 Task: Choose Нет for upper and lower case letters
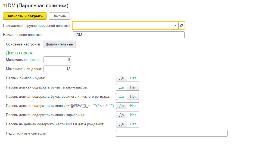click(133, 96)
